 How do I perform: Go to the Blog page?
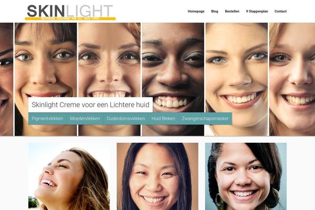tap(215, 11)
